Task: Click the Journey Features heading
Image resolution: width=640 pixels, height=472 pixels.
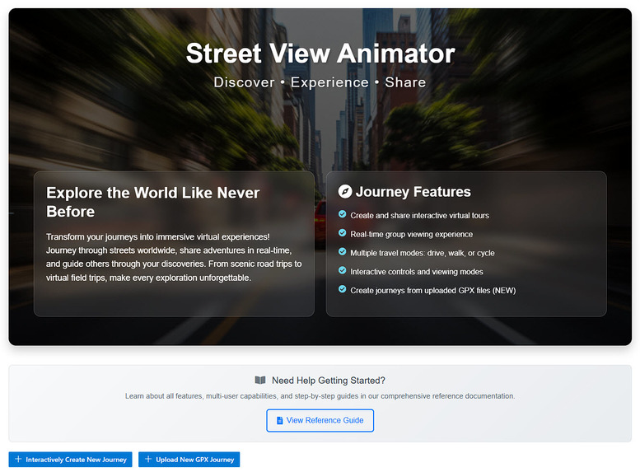Action: pyautogui.click(x=413, y=191)
